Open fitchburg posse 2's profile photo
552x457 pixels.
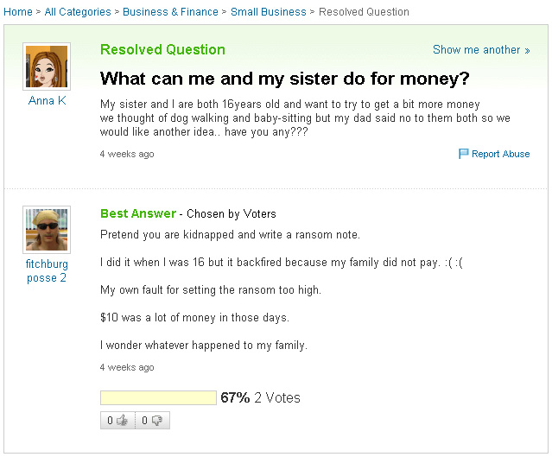click(x=47, y=230)
